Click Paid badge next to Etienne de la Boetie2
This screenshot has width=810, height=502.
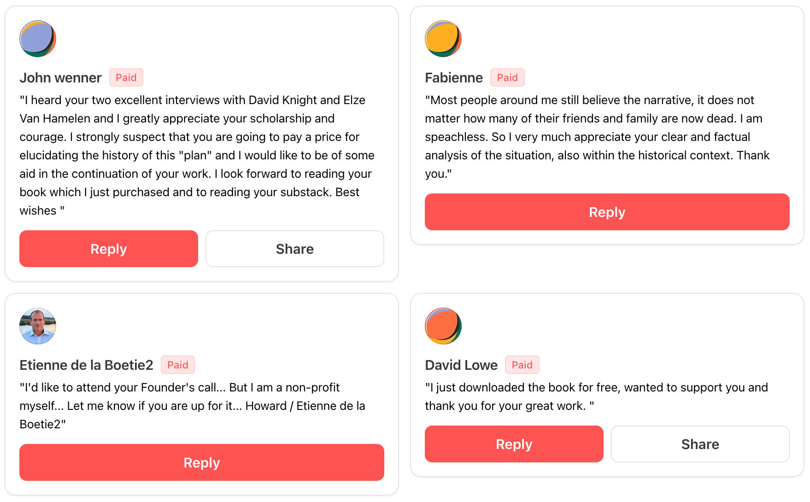click(178, 365)
